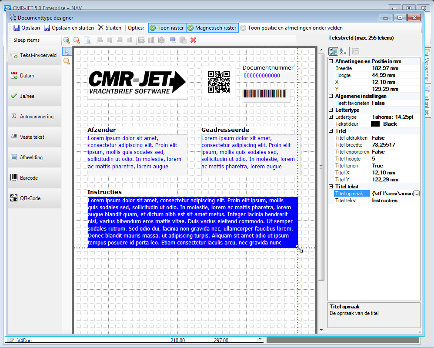The height and width of the screenshot is (348, 434).
Task: Click the zoom in magnifier icon
Action: pos(67,40)
